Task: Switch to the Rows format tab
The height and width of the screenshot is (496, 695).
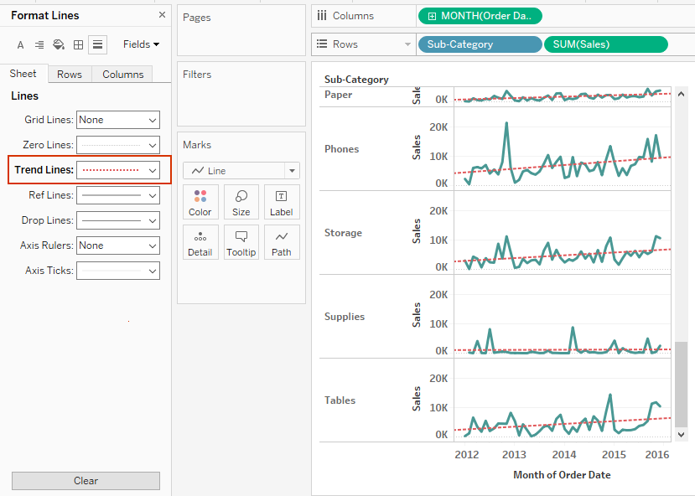Action: pyautogui.click(x=69, y=74)
